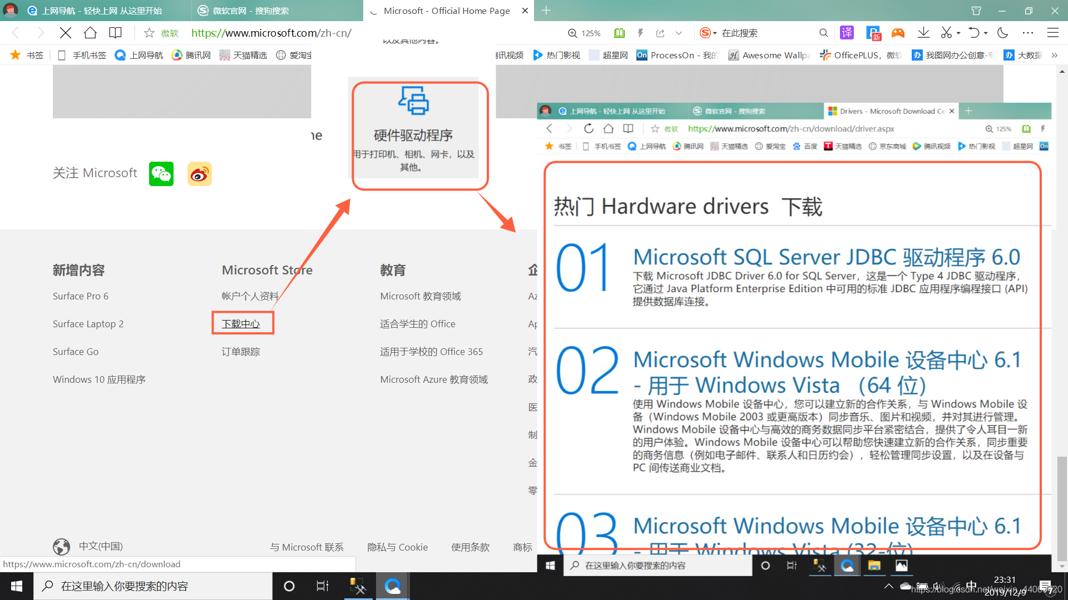The image size is (1068, 600).
Task: Open Microsoft SQL Server JDBC 驱动程序 6.0 in Drivers window
Action: pos(827,257)
